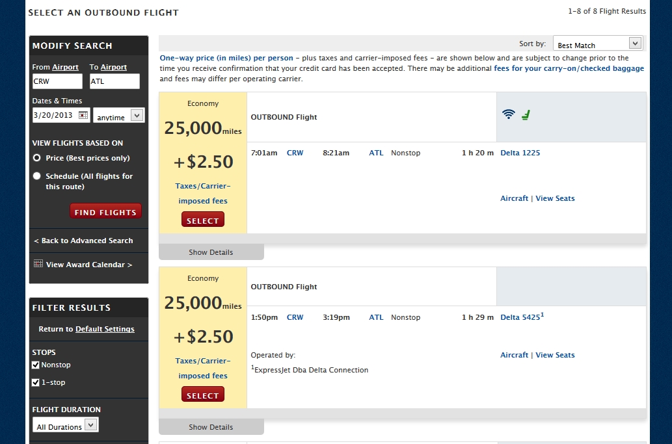Select the Price (Best prices only) option
The width and height of the screenshot is (672, 444).
pyautogui.click(x=37, y=158)
